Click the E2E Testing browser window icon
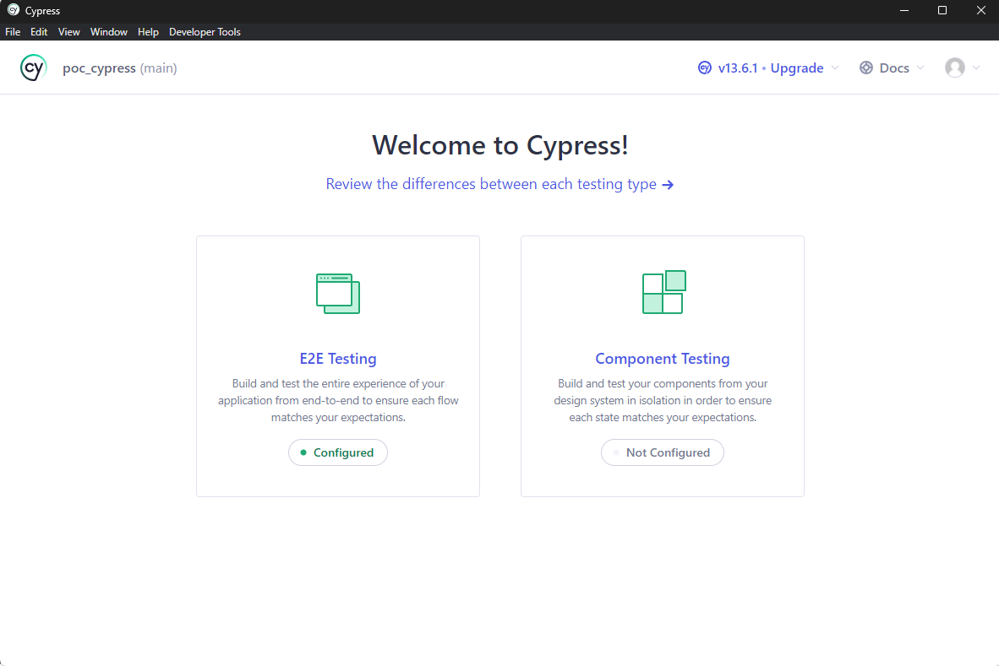Image resolution: width=999 pixels, height=666 pixels. tap(338, 293)
